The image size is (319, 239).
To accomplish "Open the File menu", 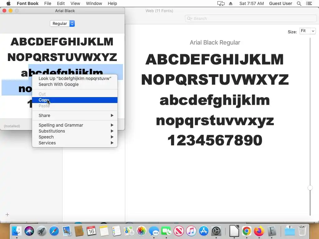I will pyautogui.click(x=48, y=3).
